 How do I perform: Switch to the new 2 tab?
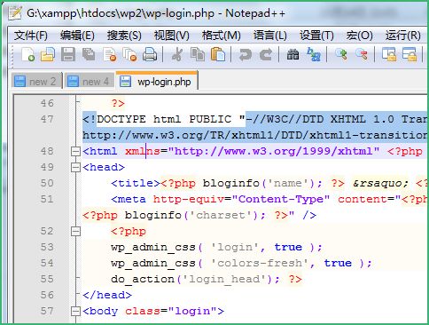36,81
